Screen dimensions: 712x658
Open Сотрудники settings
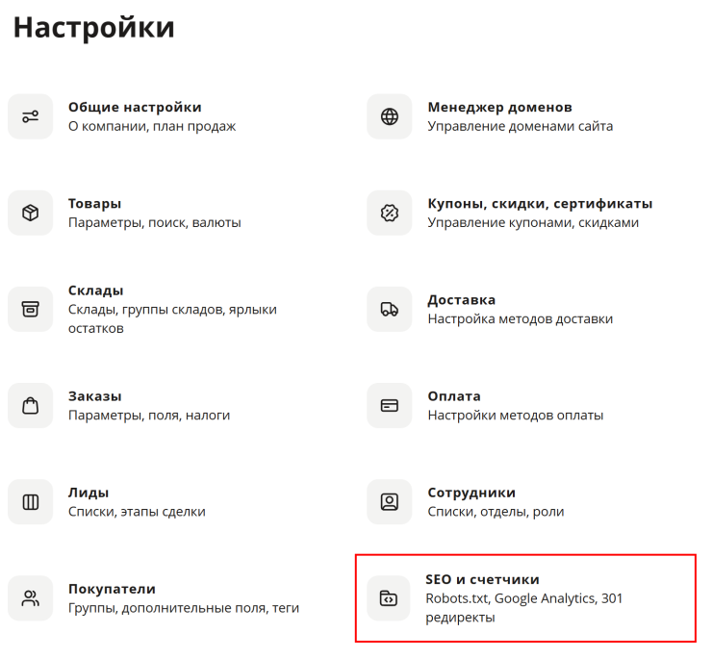pos(471,493)
